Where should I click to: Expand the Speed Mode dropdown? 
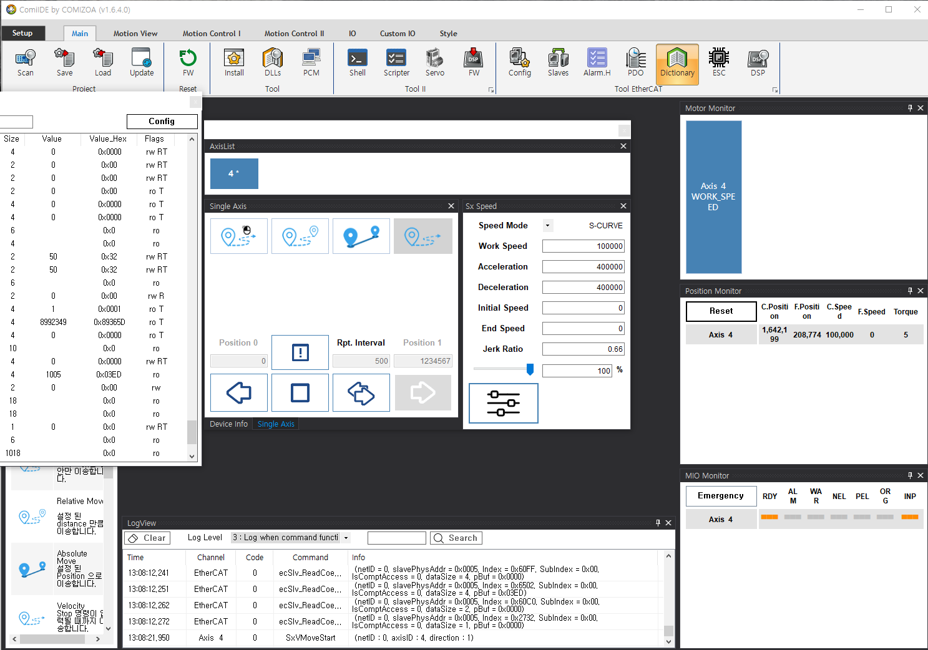(547, 226)
